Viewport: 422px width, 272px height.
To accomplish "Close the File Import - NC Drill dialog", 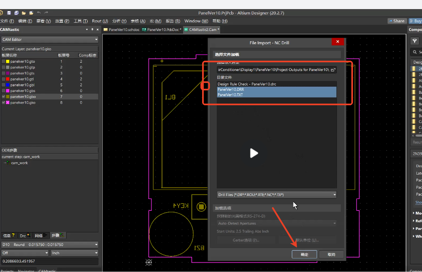I will pyautogui.click(x=338, y=41).
